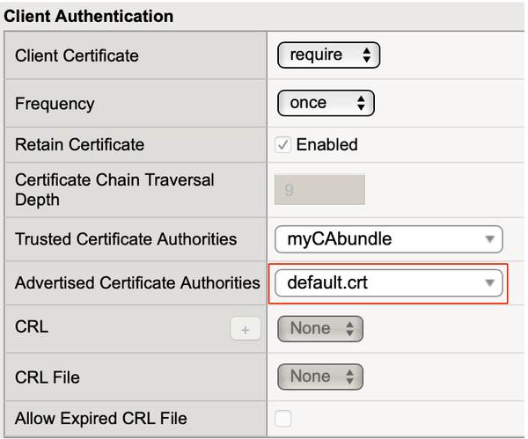Click the plus button beside CRL

(246, 329)
